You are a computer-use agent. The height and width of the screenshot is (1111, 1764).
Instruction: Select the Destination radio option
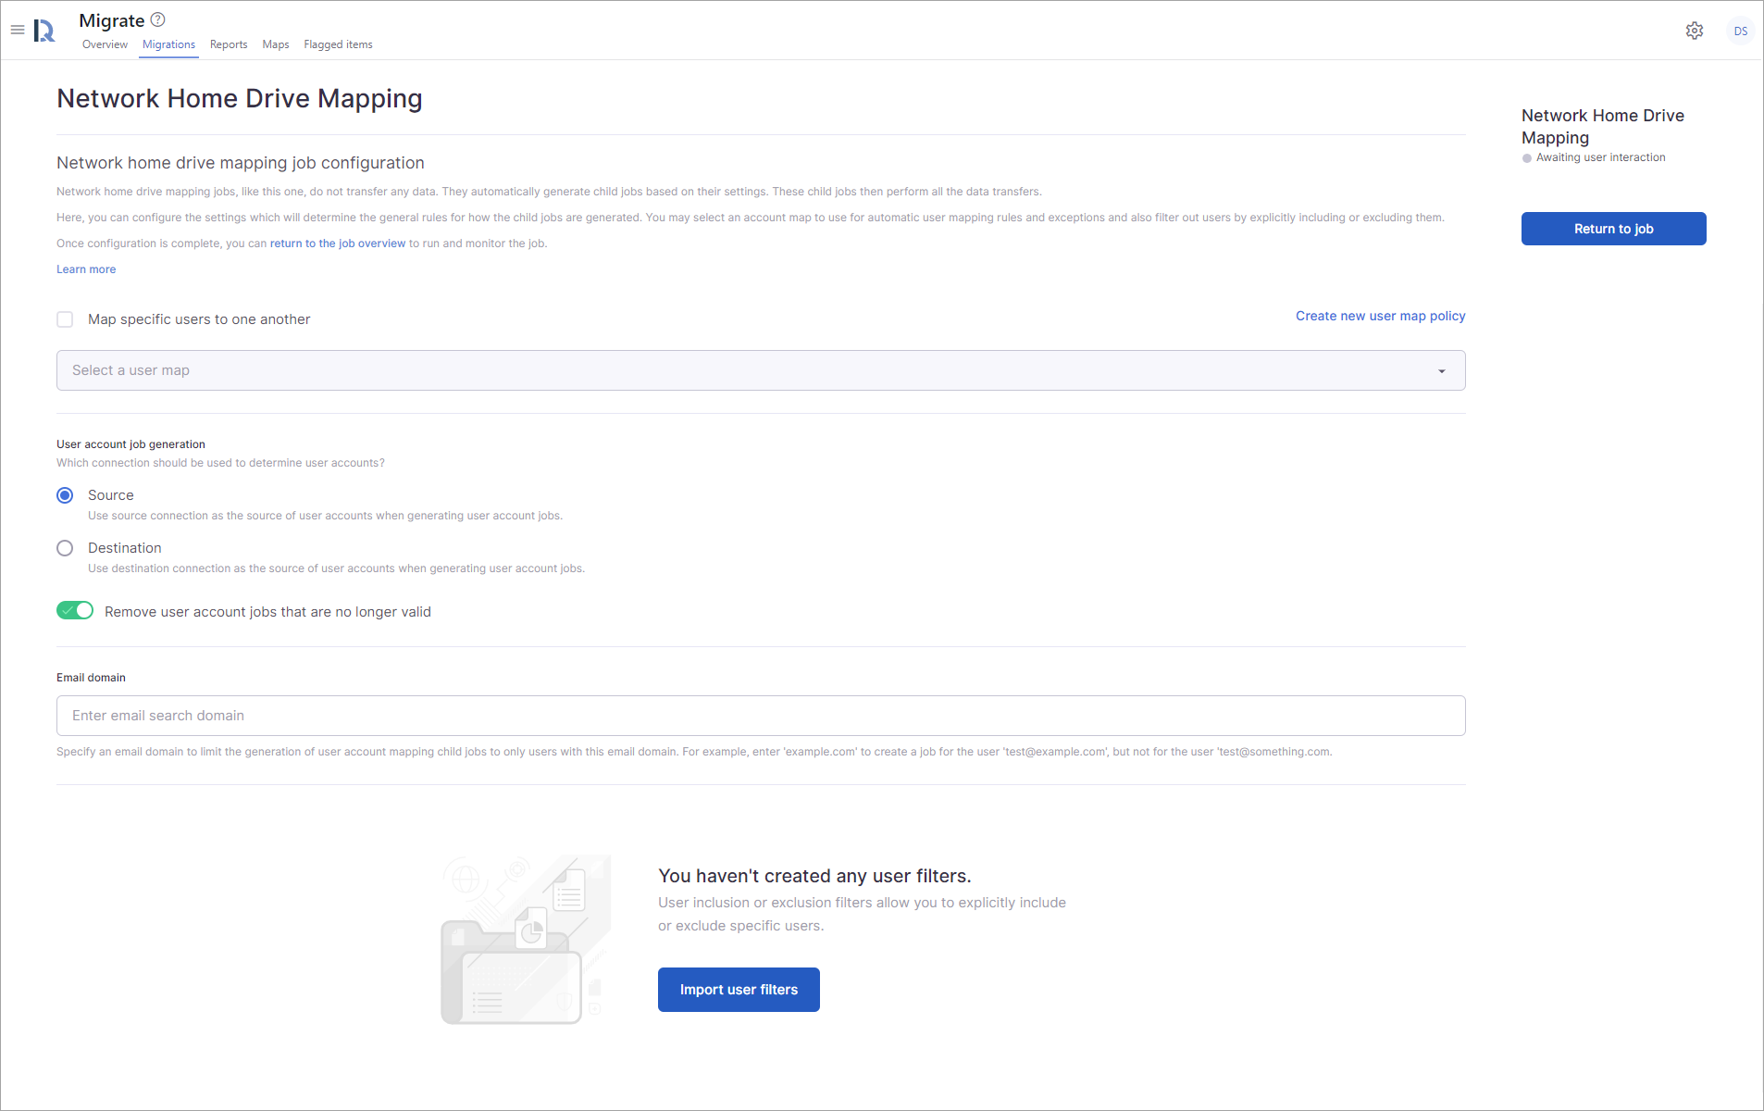65,548
